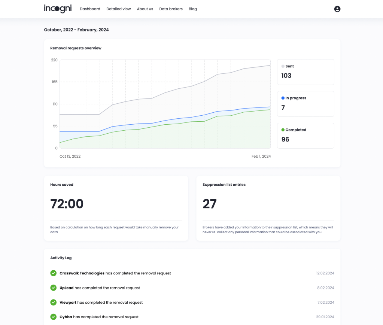Click the green checkmark beside Viewport

(54, 302)
